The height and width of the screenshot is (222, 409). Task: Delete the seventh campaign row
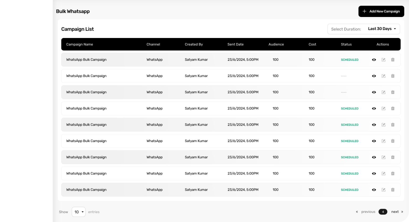[x=393, y=157]
